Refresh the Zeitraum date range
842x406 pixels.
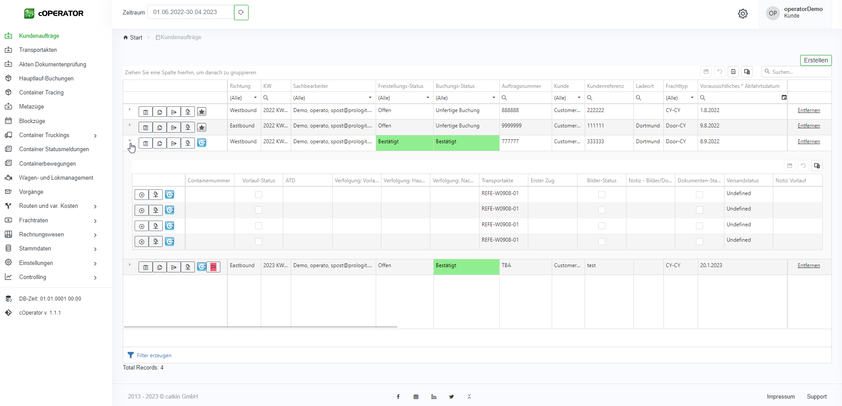(241, 12)
